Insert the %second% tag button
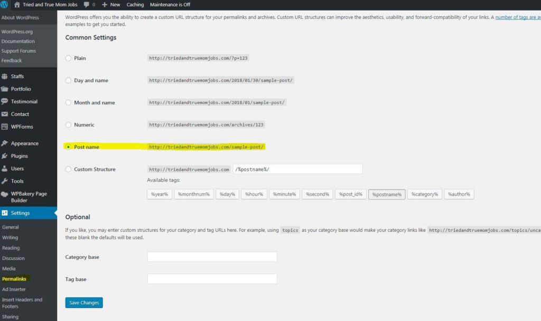This screenshot has width=541, height=321. (x=318, y=194)
